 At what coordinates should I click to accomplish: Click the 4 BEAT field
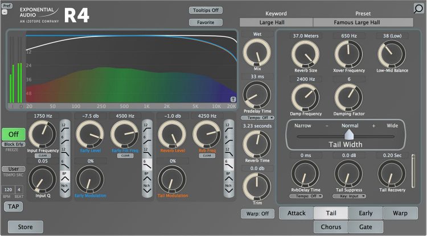[19, 190]
